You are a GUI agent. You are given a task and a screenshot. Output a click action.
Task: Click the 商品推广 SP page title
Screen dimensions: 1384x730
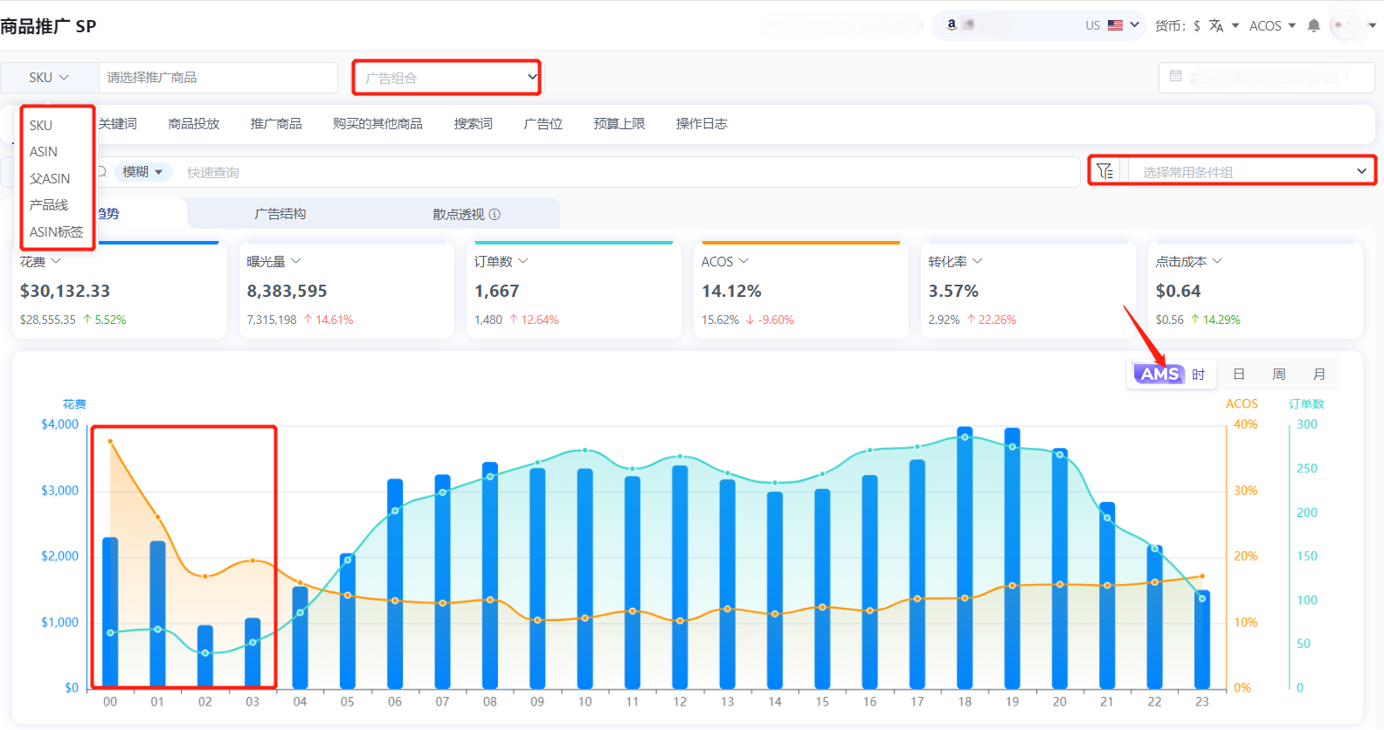pyautogui.click(x=48, y=26)
